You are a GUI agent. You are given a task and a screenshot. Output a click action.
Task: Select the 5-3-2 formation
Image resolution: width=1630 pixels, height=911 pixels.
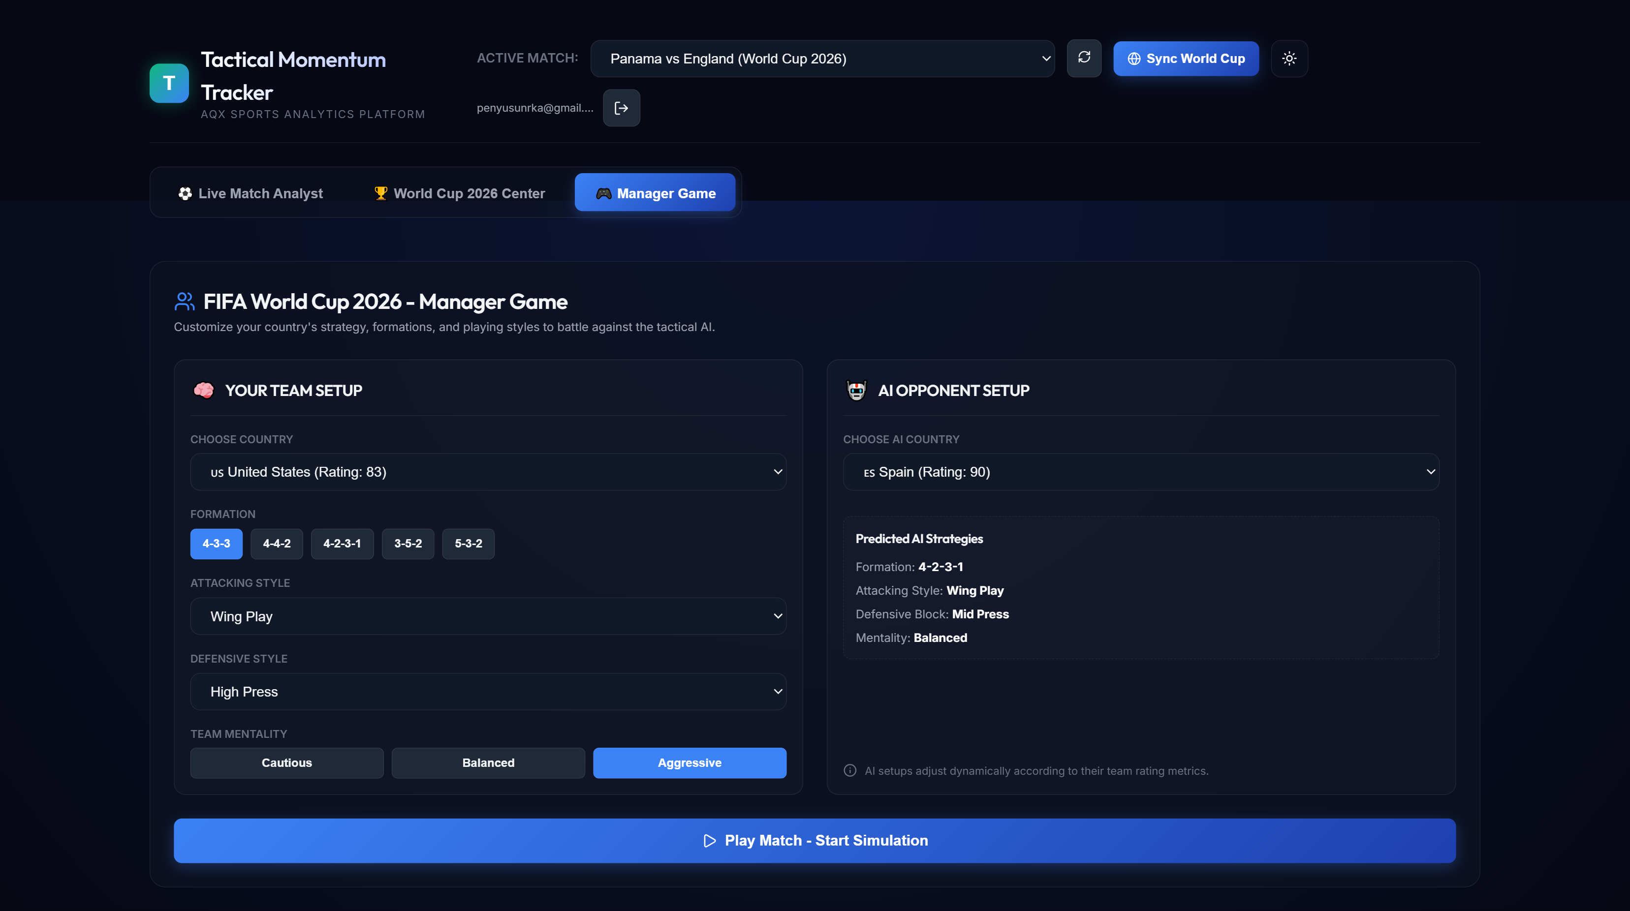coord(468,544)
